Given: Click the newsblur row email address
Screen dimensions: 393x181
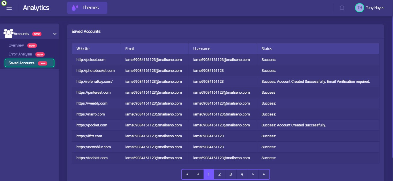Looking at the screenshot, I should click(153, 147).
